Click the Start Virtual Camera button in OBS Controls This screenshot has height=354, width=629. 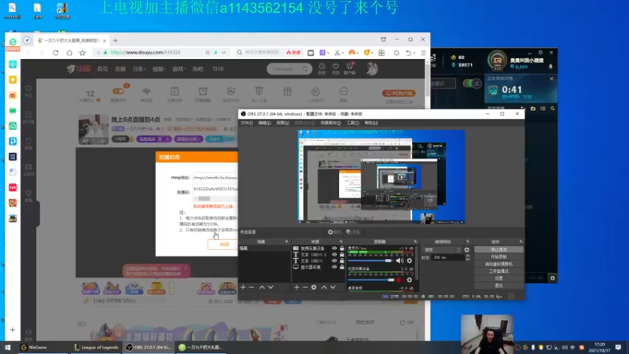tap(498, 264)
